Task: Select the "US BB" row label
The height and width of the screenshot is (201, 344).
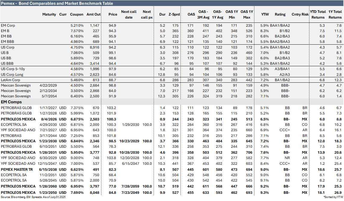Action: [6, 58]
